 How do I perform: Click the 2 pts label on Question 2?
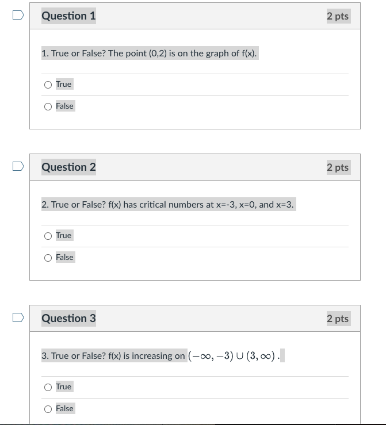[339, 167]
